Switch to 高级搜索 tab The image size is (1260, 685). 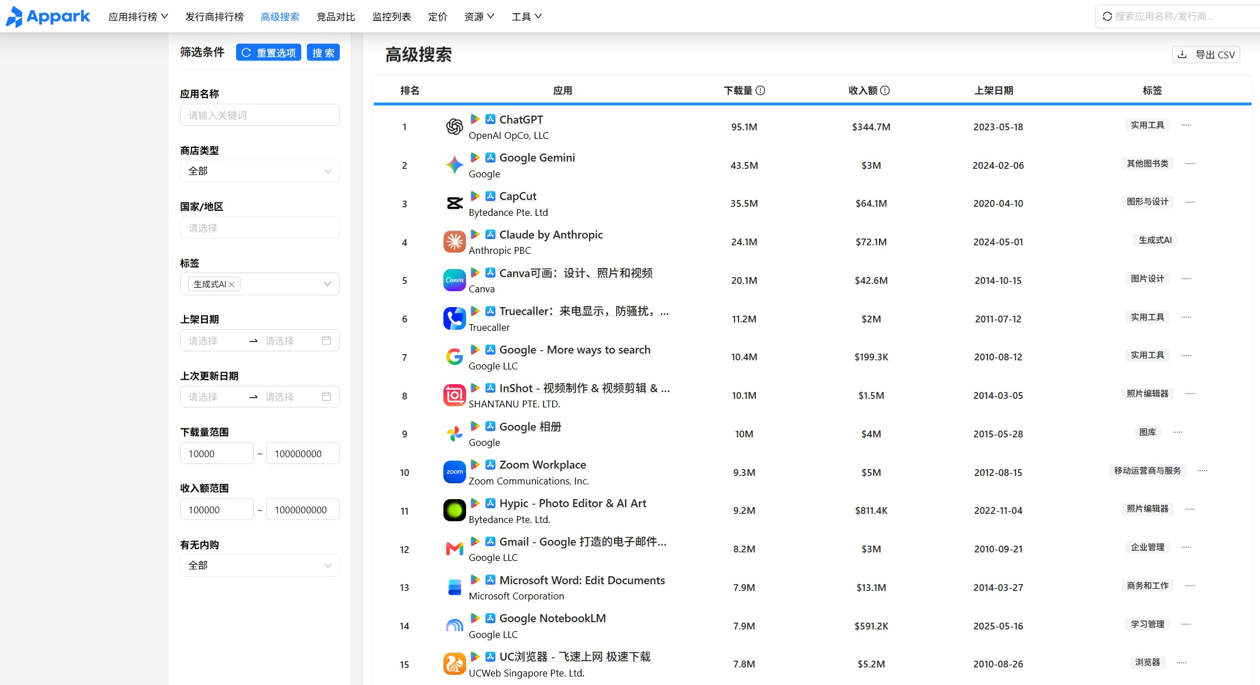[x=280, y=16]
